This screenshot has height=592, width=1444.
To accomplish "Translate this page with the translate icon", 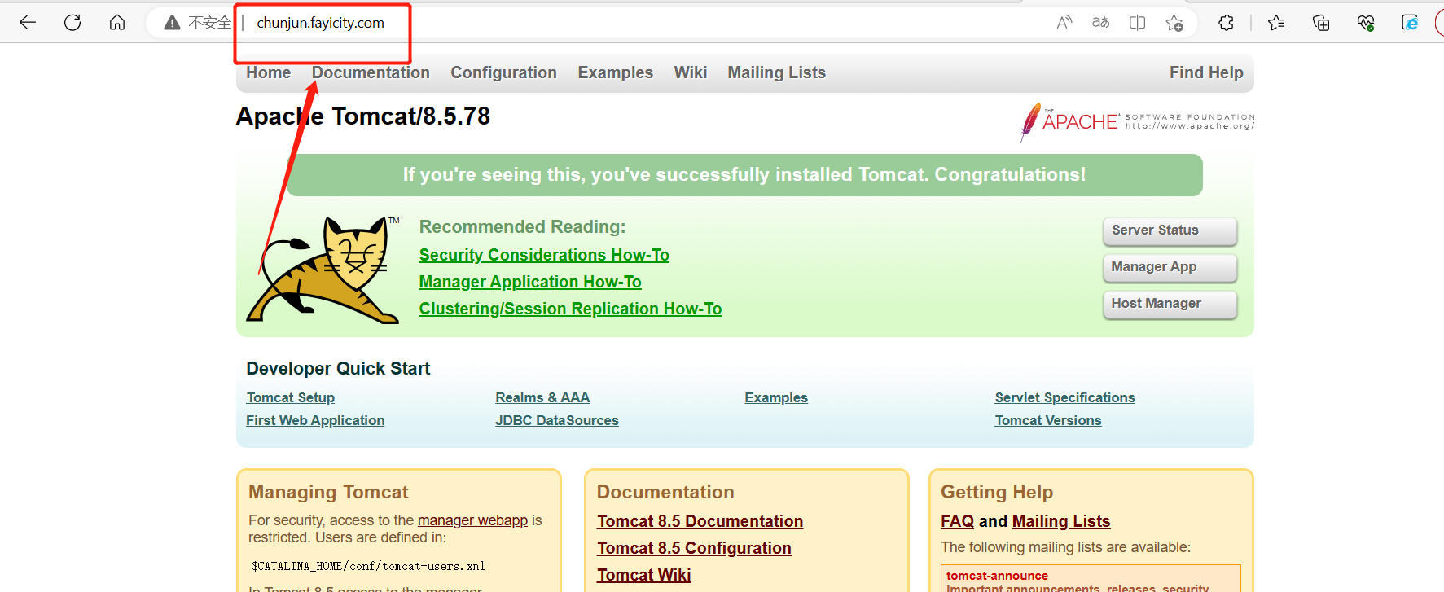I will click(x=1100, y=23).
